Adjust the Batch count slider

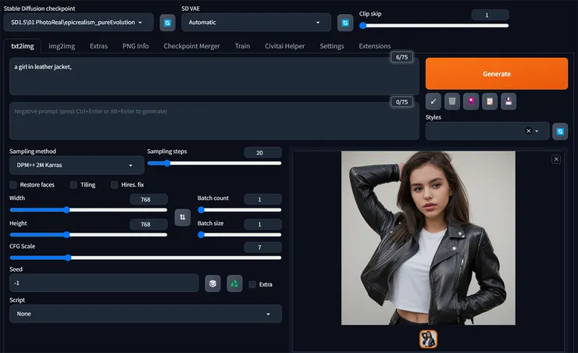240,210
